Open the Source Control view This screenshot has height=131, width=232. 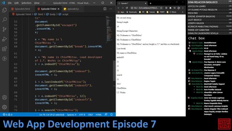tap(4, 29)
